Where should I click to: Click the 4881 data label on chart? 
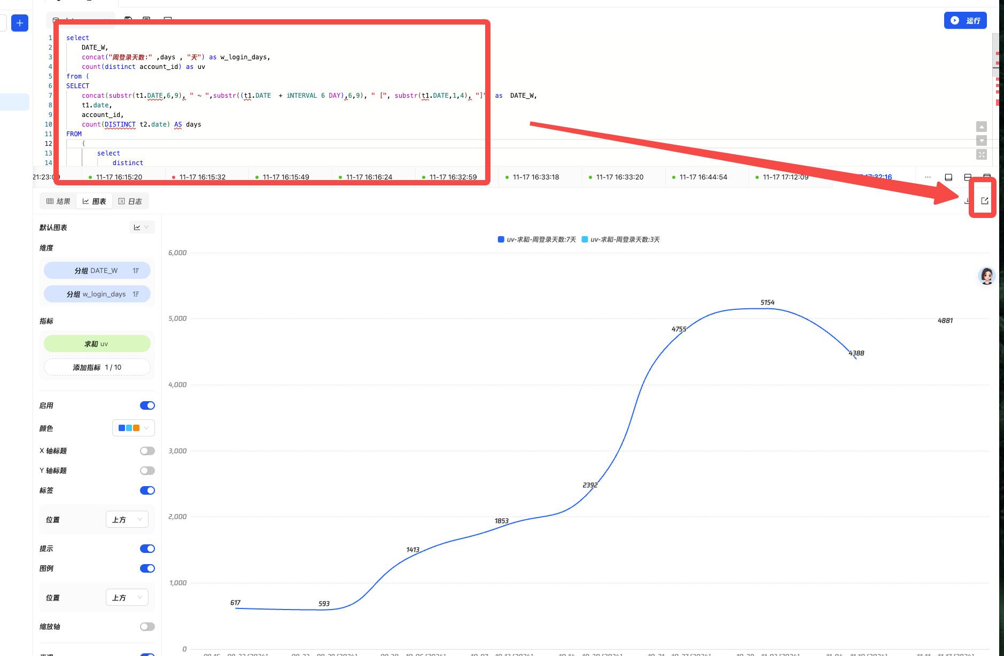pos(945,321)
